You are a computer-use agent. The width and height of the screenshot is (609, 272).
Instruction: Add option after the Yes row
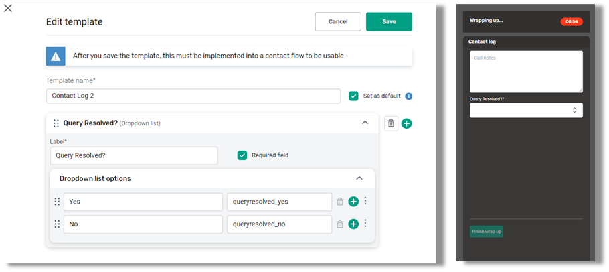[x=353, y=202]
